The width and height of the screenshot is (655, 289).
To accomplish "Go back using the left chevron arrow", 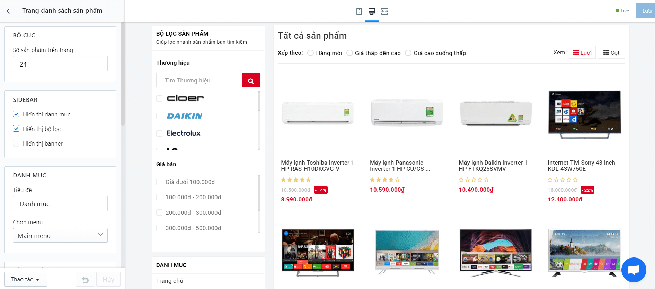I will click(x=8, y=11).
